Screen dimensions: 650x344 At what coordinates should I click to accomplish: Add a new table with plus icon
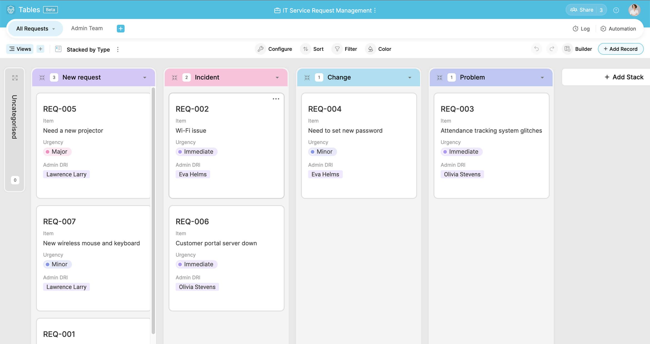[121, 29]
